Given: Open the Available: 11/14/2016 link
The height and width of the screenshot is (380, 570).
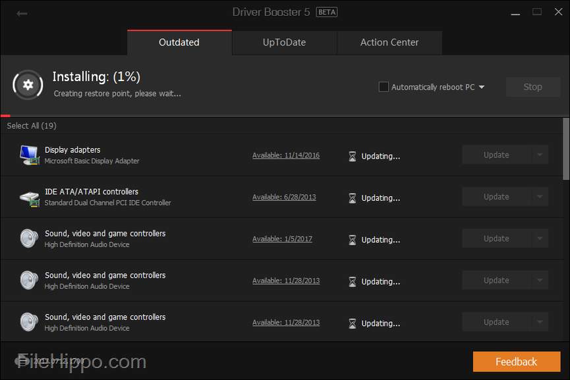Looking at the screenshot, I should tap(286, 155).
